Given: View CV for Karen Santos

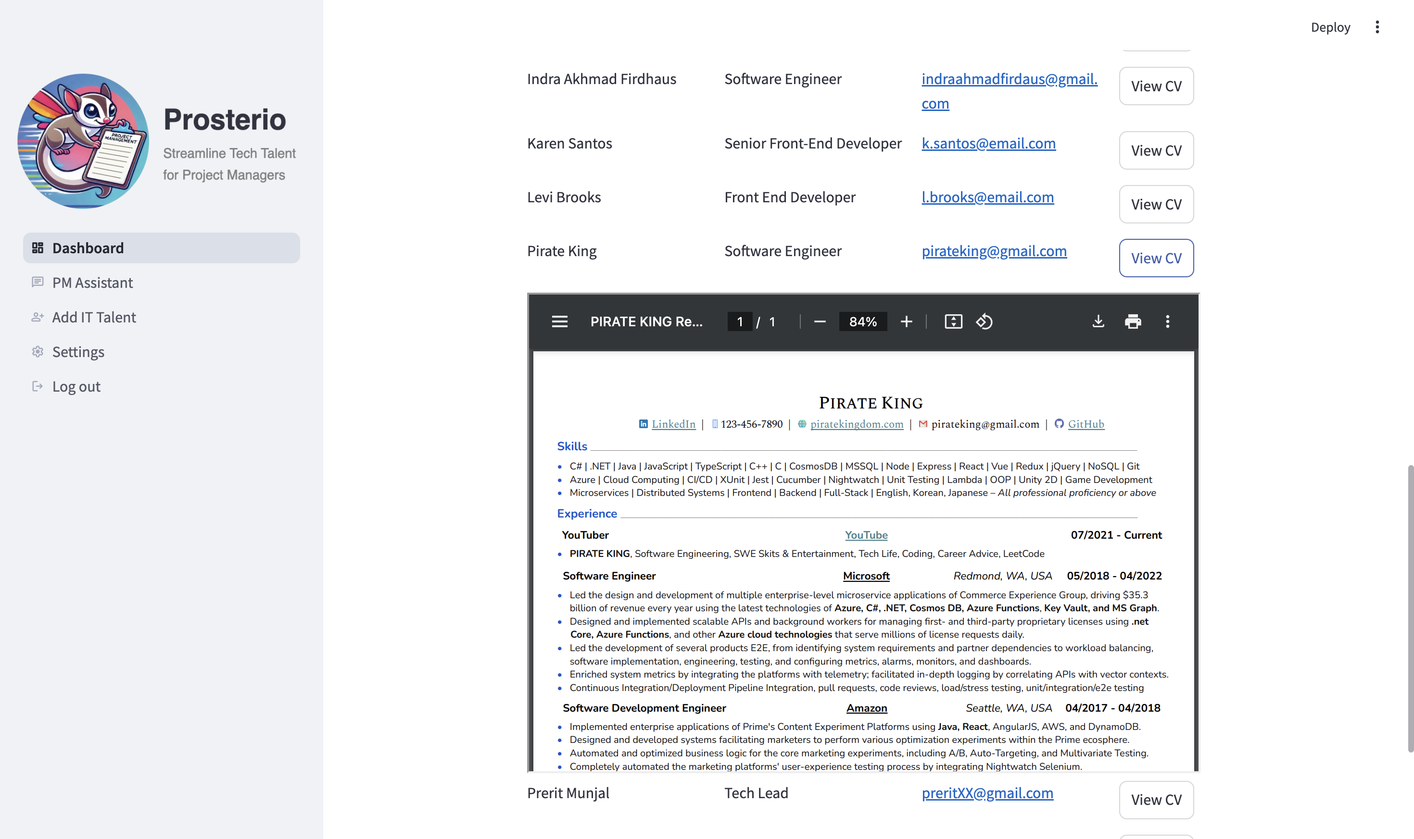Looking at the screenshot, I should (1156, 150).
